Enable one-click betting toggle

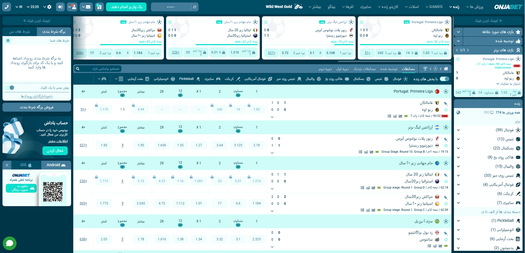coord(10,88)
